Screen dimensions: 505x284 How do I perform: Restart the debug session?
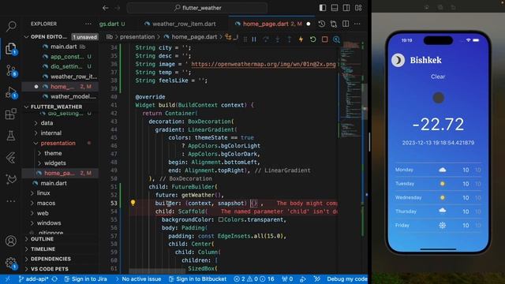click(x=312, y=39)
